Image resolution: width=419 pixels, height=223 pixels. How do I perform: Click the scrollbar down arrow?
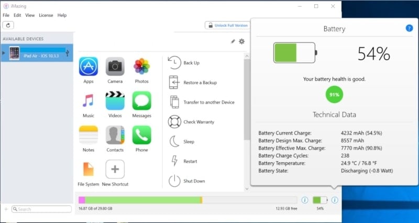(x=247, y=188)
